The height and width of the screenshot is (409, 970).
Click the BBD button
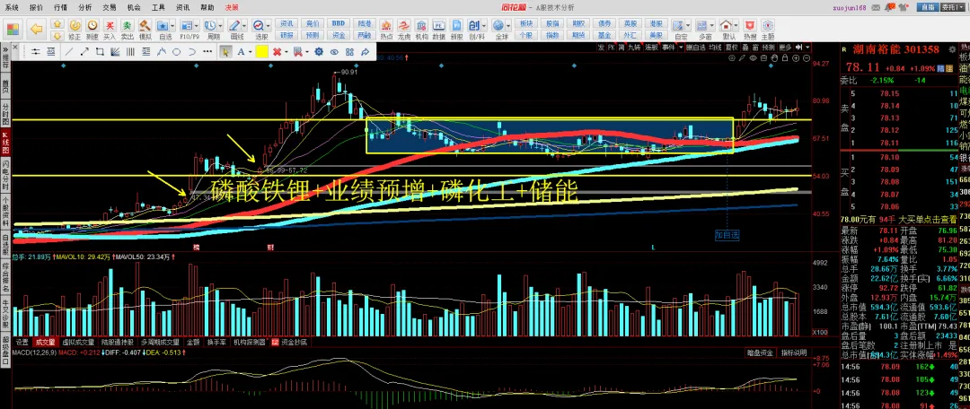pos(338,23)
